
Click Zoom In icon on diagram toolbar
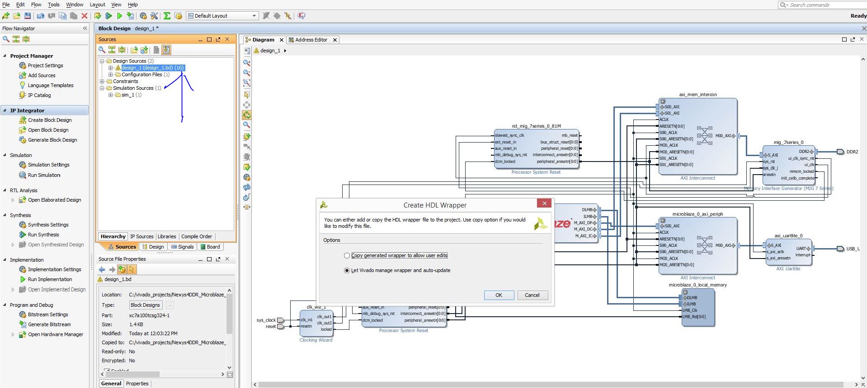coord(247,63)
